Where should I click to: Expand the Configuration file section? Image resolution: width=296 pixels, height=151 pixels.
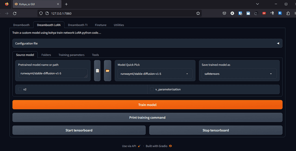[147, 43]
